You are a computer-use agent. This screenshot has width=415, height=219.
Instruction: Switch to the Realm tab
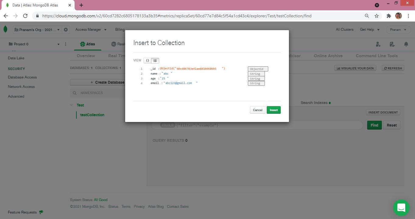tap(119, 44)
